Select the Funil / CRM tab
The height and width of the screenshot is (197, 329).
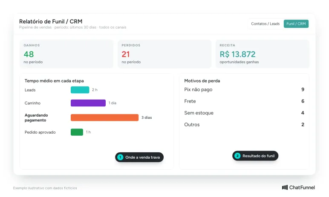click(x=296, y=24)
